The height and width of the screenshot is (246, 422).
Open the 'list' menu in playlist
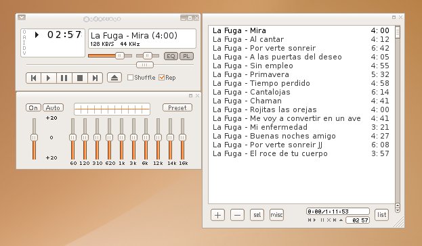(x=381, y=215)
